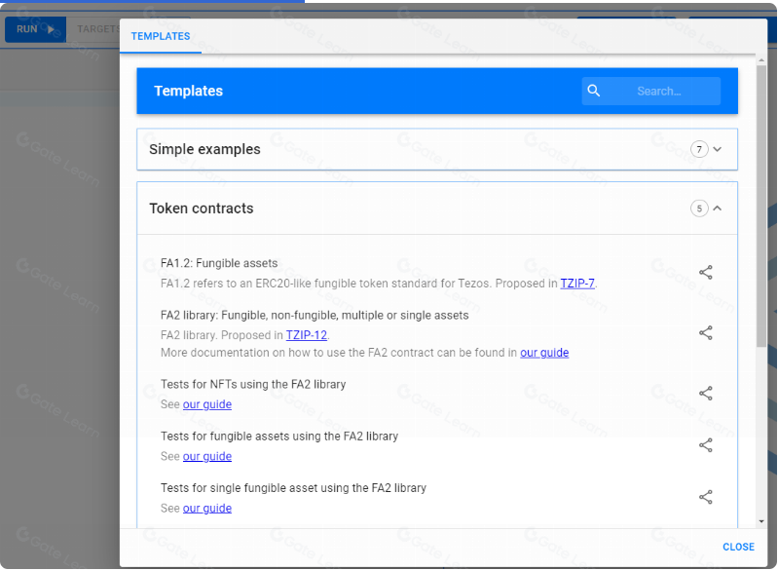Click the dialog's vertical scrollbar

761,195
